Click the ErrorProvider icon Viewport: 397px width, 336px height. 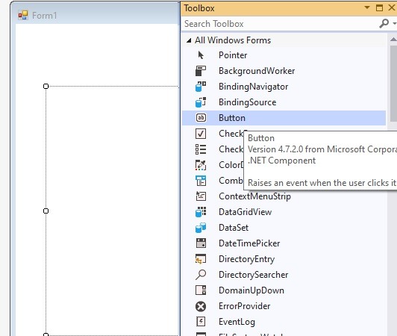(x=201, y=306)
